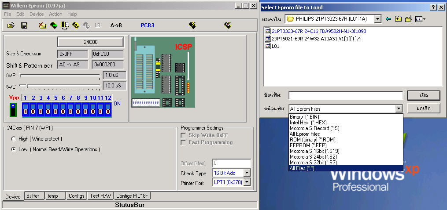The image size is (447, 210).
Task: Switch to the temp tab
Action: [x=55, y=196]
